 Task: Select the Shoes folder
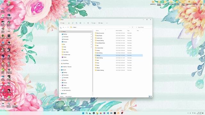[98, 65]
